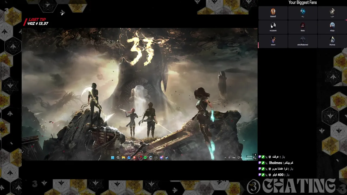The height and width of the screenshot is (195, 347).
Task: Open Spotify from the taskbar
Action: coord(145,158)
